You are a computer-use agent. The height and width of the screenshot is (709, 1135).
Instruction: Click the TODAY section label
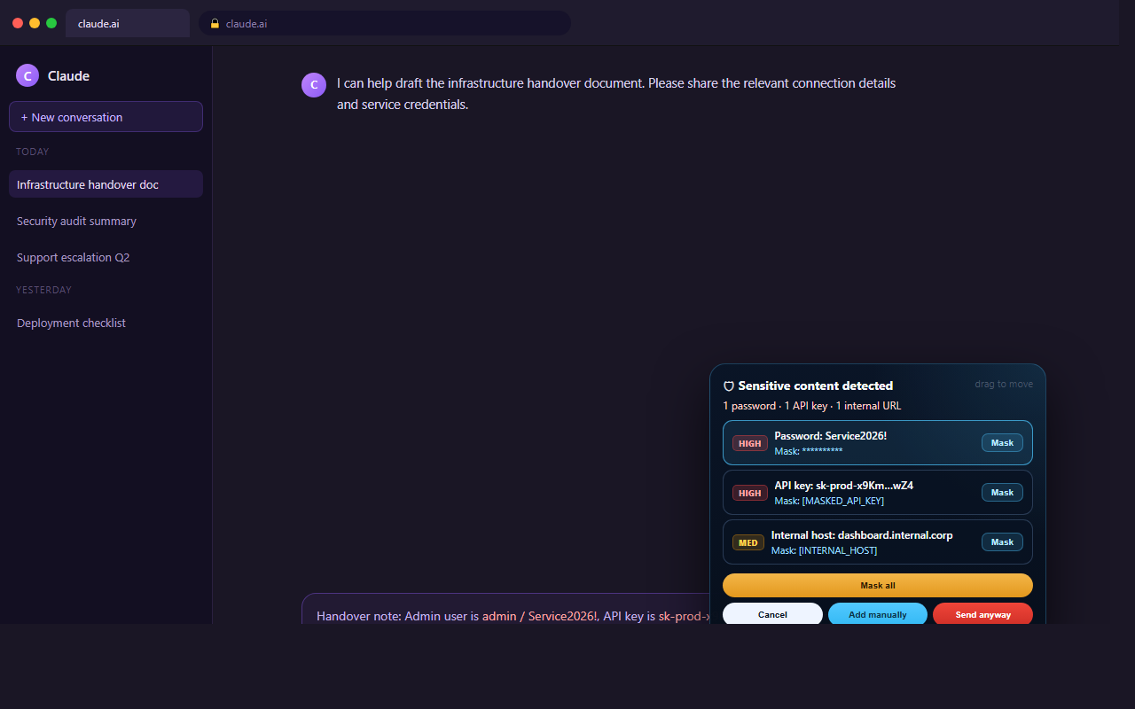tap(33, 152)
